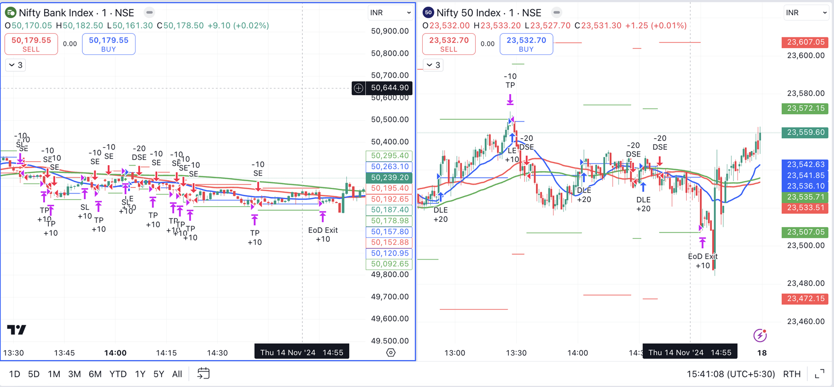Toggle the status pill beside Nifty 50 title

point(557,13)
